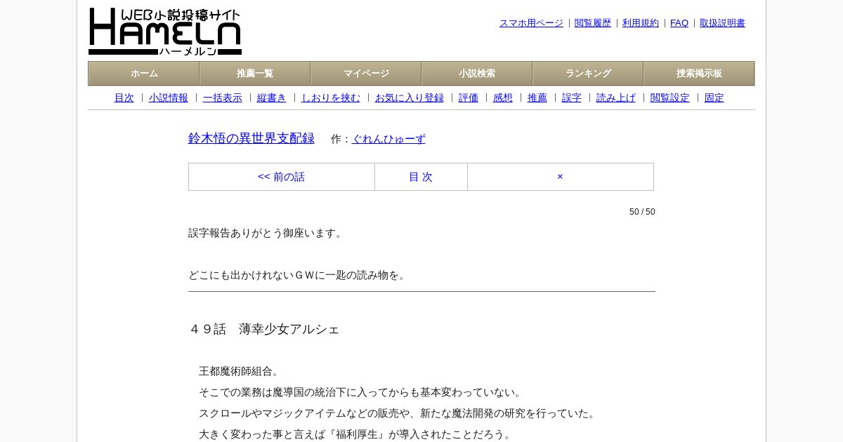Select 一括表示 in the sub-menu

223,98
